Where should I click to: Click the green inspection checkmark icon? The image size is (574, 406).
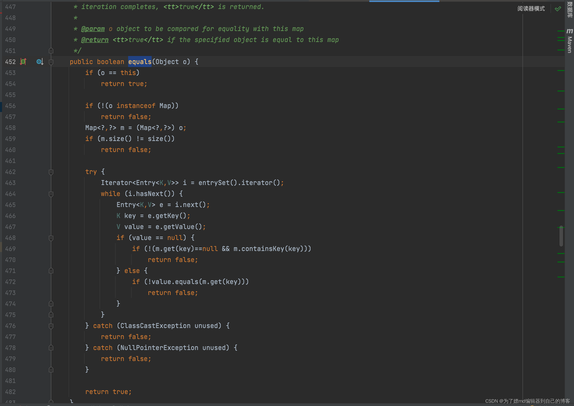[558, 9]
